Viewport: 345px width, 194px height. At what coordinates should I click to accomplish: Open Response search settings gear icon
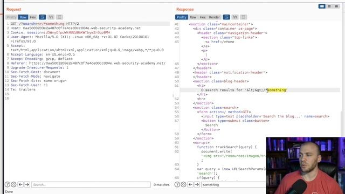point(183,184)
